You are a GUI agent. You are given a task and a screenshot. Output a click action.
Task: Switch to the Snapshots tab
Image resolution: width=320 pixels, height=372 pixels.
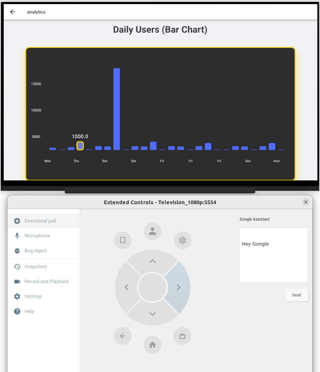coord(36,266)
